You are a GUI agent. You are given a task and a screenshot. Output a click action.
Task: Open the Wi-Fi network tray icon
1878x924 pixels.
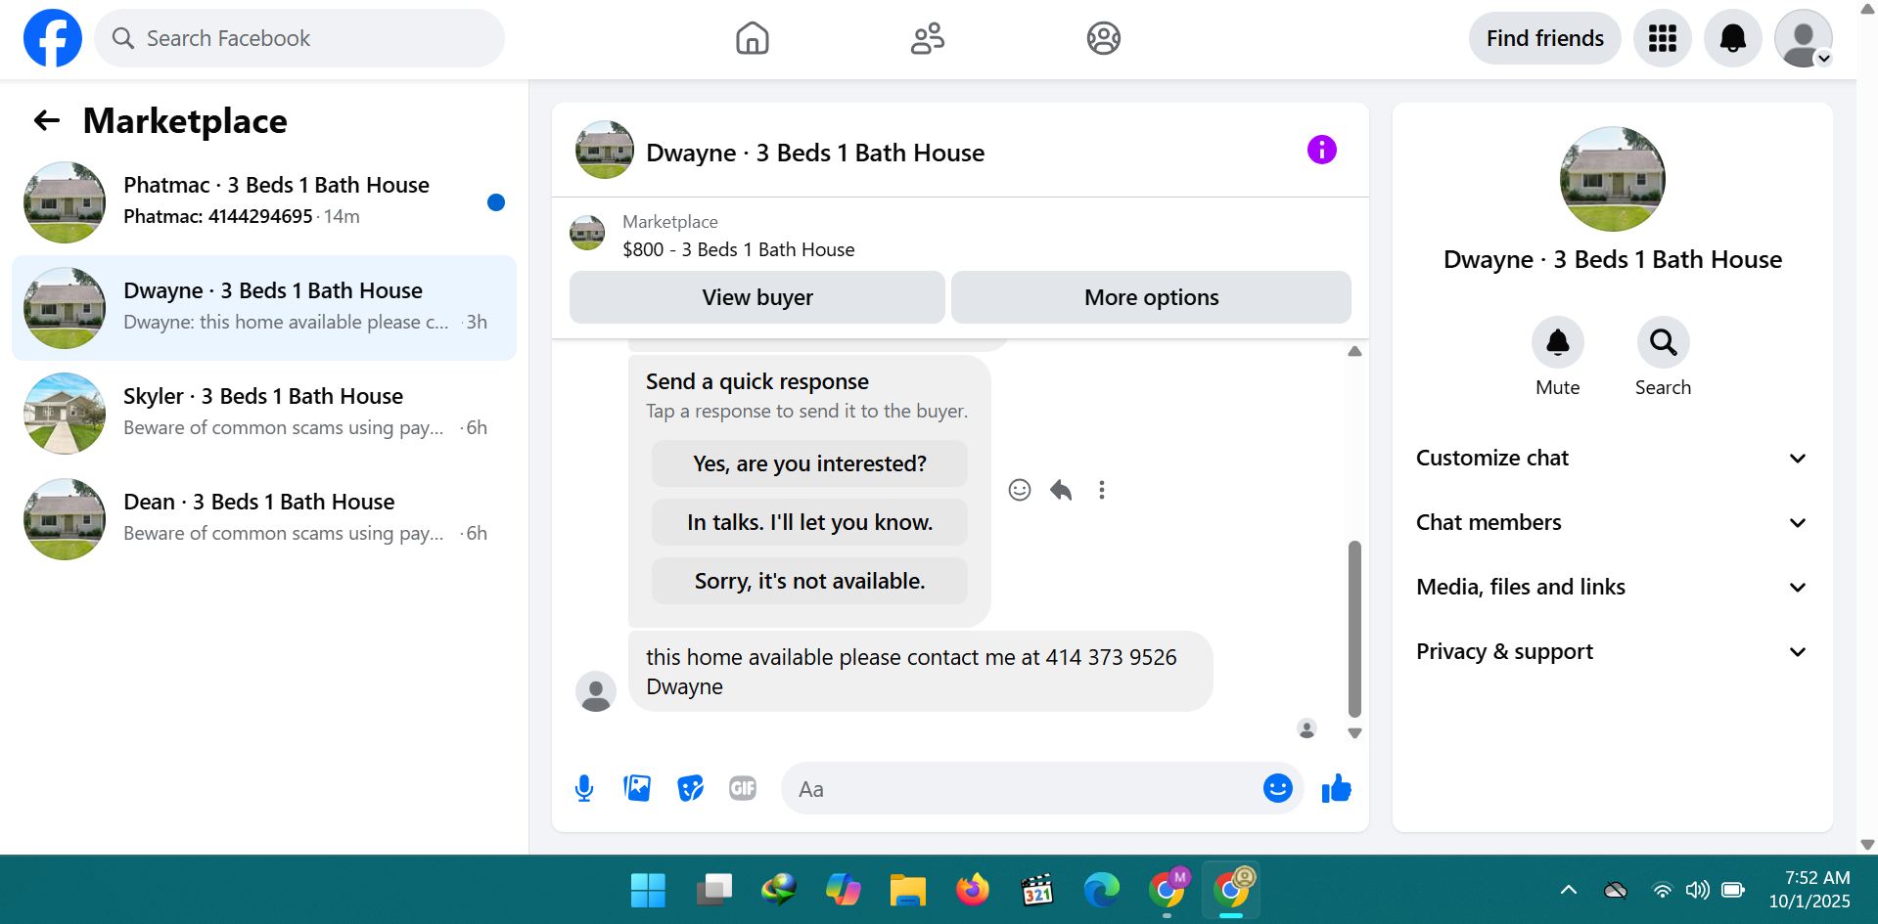click(x=1662, y=890)
